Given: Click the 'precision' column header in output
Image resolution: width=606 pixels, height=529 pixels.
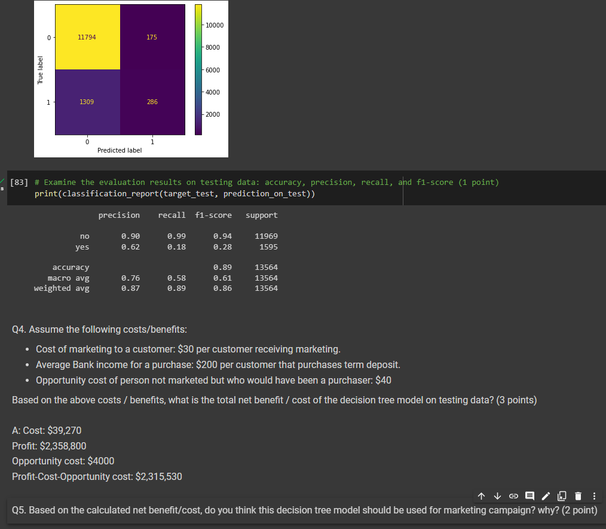Looking at the screenshot, I should coord(119,215).
